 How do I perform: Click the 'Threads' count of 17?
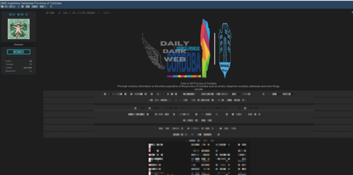click(31, 64)
